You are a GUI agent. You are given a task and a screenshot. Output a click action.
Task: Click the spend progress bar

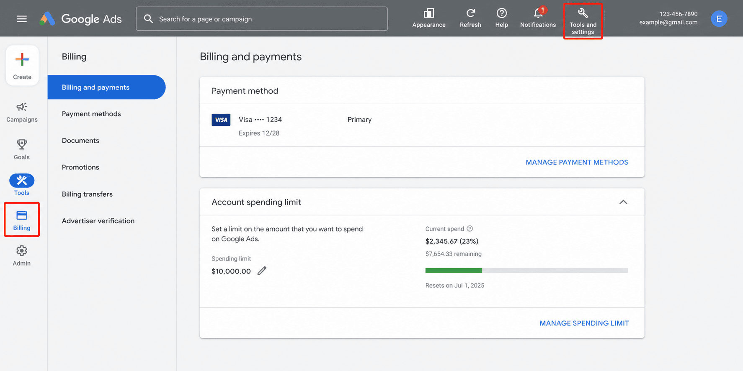tap(526, 271)
